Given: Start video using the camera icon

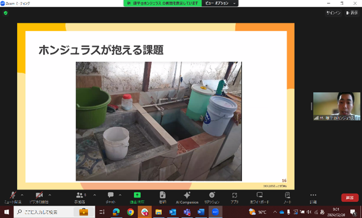Looking at the screenshot, I should (x=39, y=198).
